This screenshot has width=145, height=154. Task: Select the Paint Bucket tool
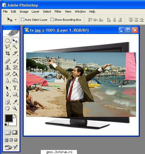pyautogui.click(x=15, y=74)
